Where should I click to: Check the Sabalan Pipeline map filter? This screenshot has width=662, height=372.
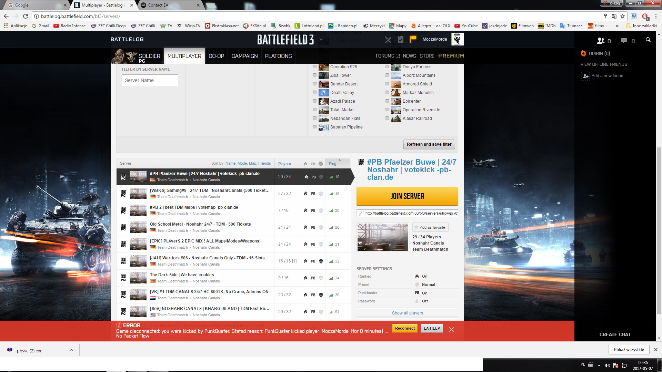314,127
